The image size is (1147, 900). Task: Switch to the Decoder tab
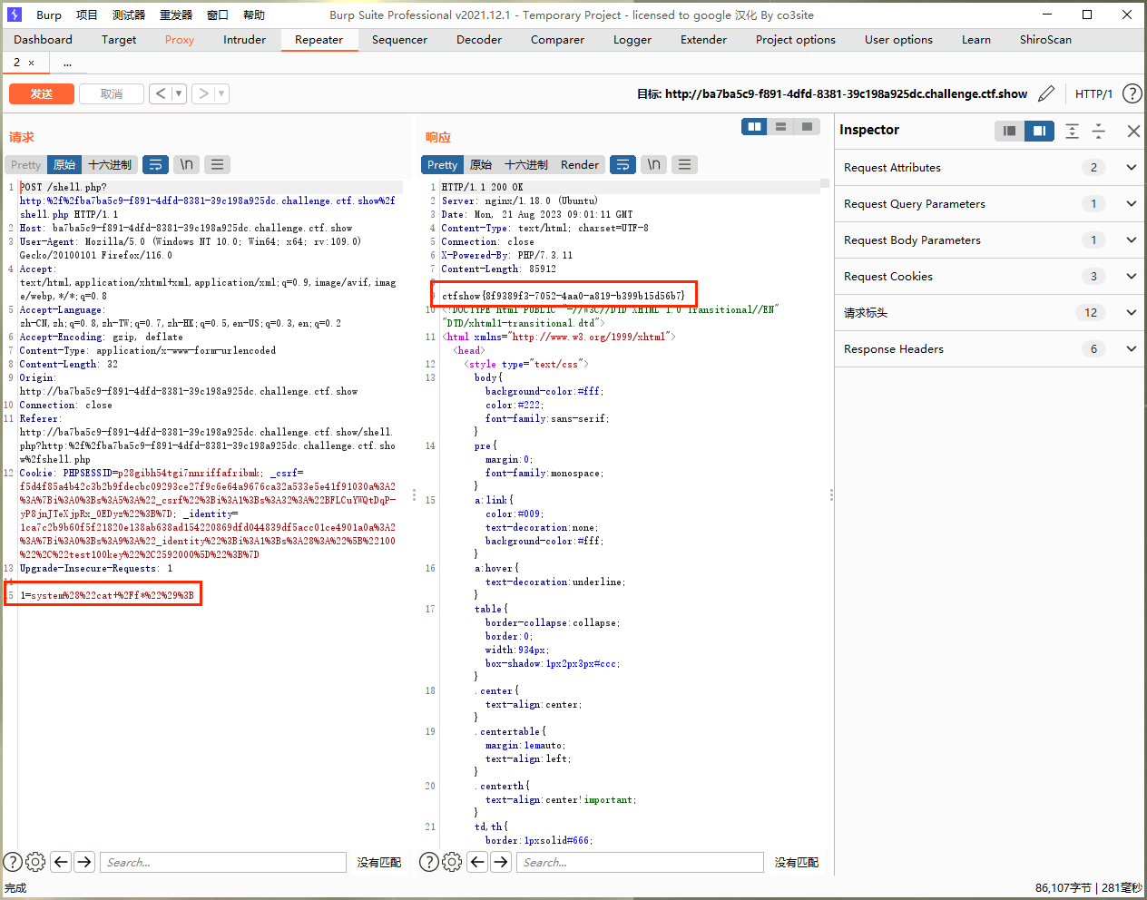coord(479,40)
